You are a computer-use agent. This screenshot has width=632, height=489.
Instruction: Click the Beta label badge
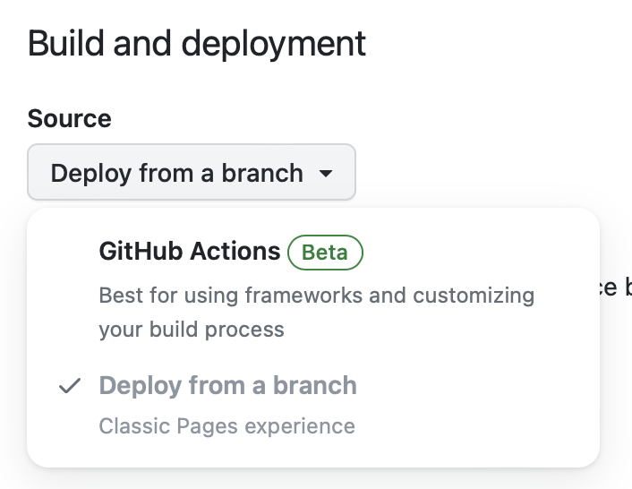pyautogui.click(x=325, y=253)
